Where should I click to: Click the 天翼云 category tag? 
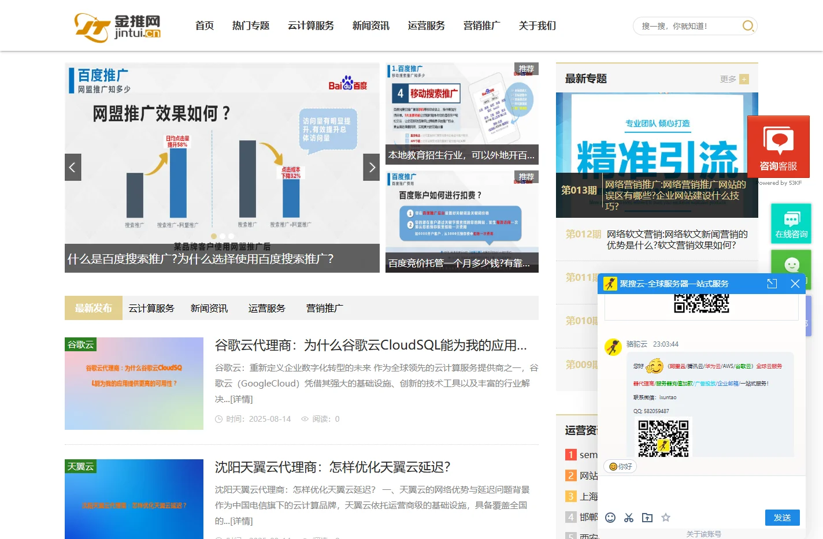(x=80, y=466)
